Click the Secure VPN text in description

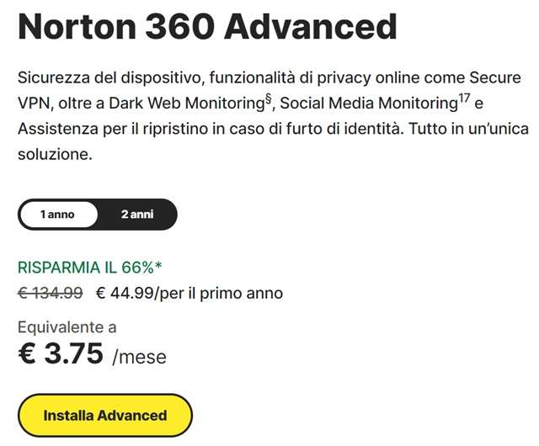472,78
